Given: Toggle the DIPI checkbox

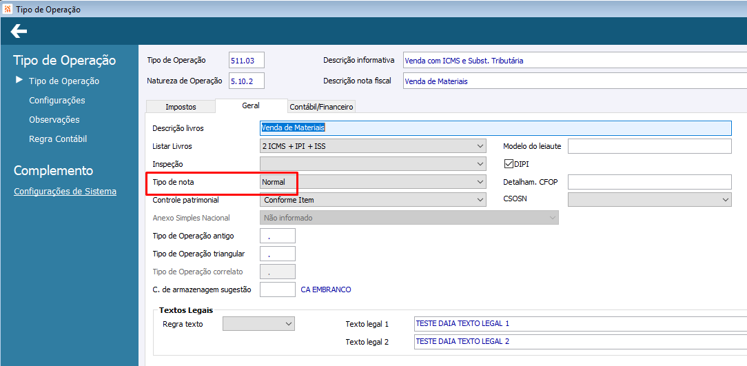Looking at the screenshot, I should point(508,164).
